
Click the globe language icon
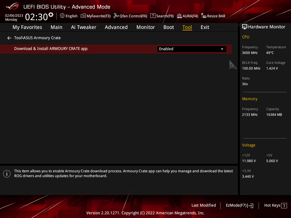62,16
